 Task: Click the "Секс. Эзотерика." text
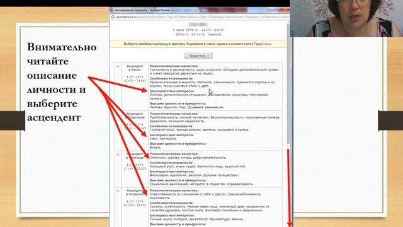(163, 139)
